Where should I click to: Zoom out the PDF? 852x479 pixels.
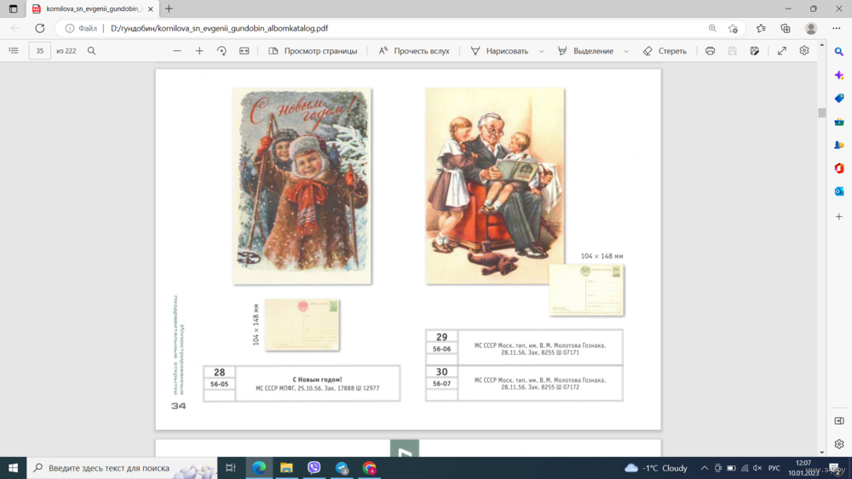tap(177, 50)
